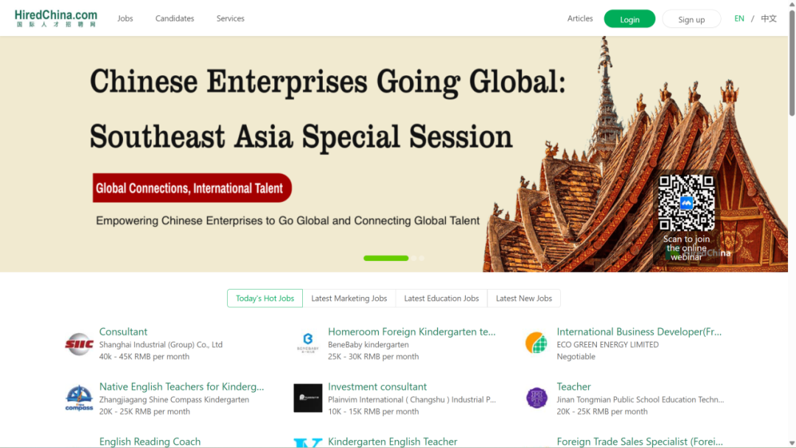Click the HiredChina.com logo
The width and height of the screenshot is (796, 448).
56,18
